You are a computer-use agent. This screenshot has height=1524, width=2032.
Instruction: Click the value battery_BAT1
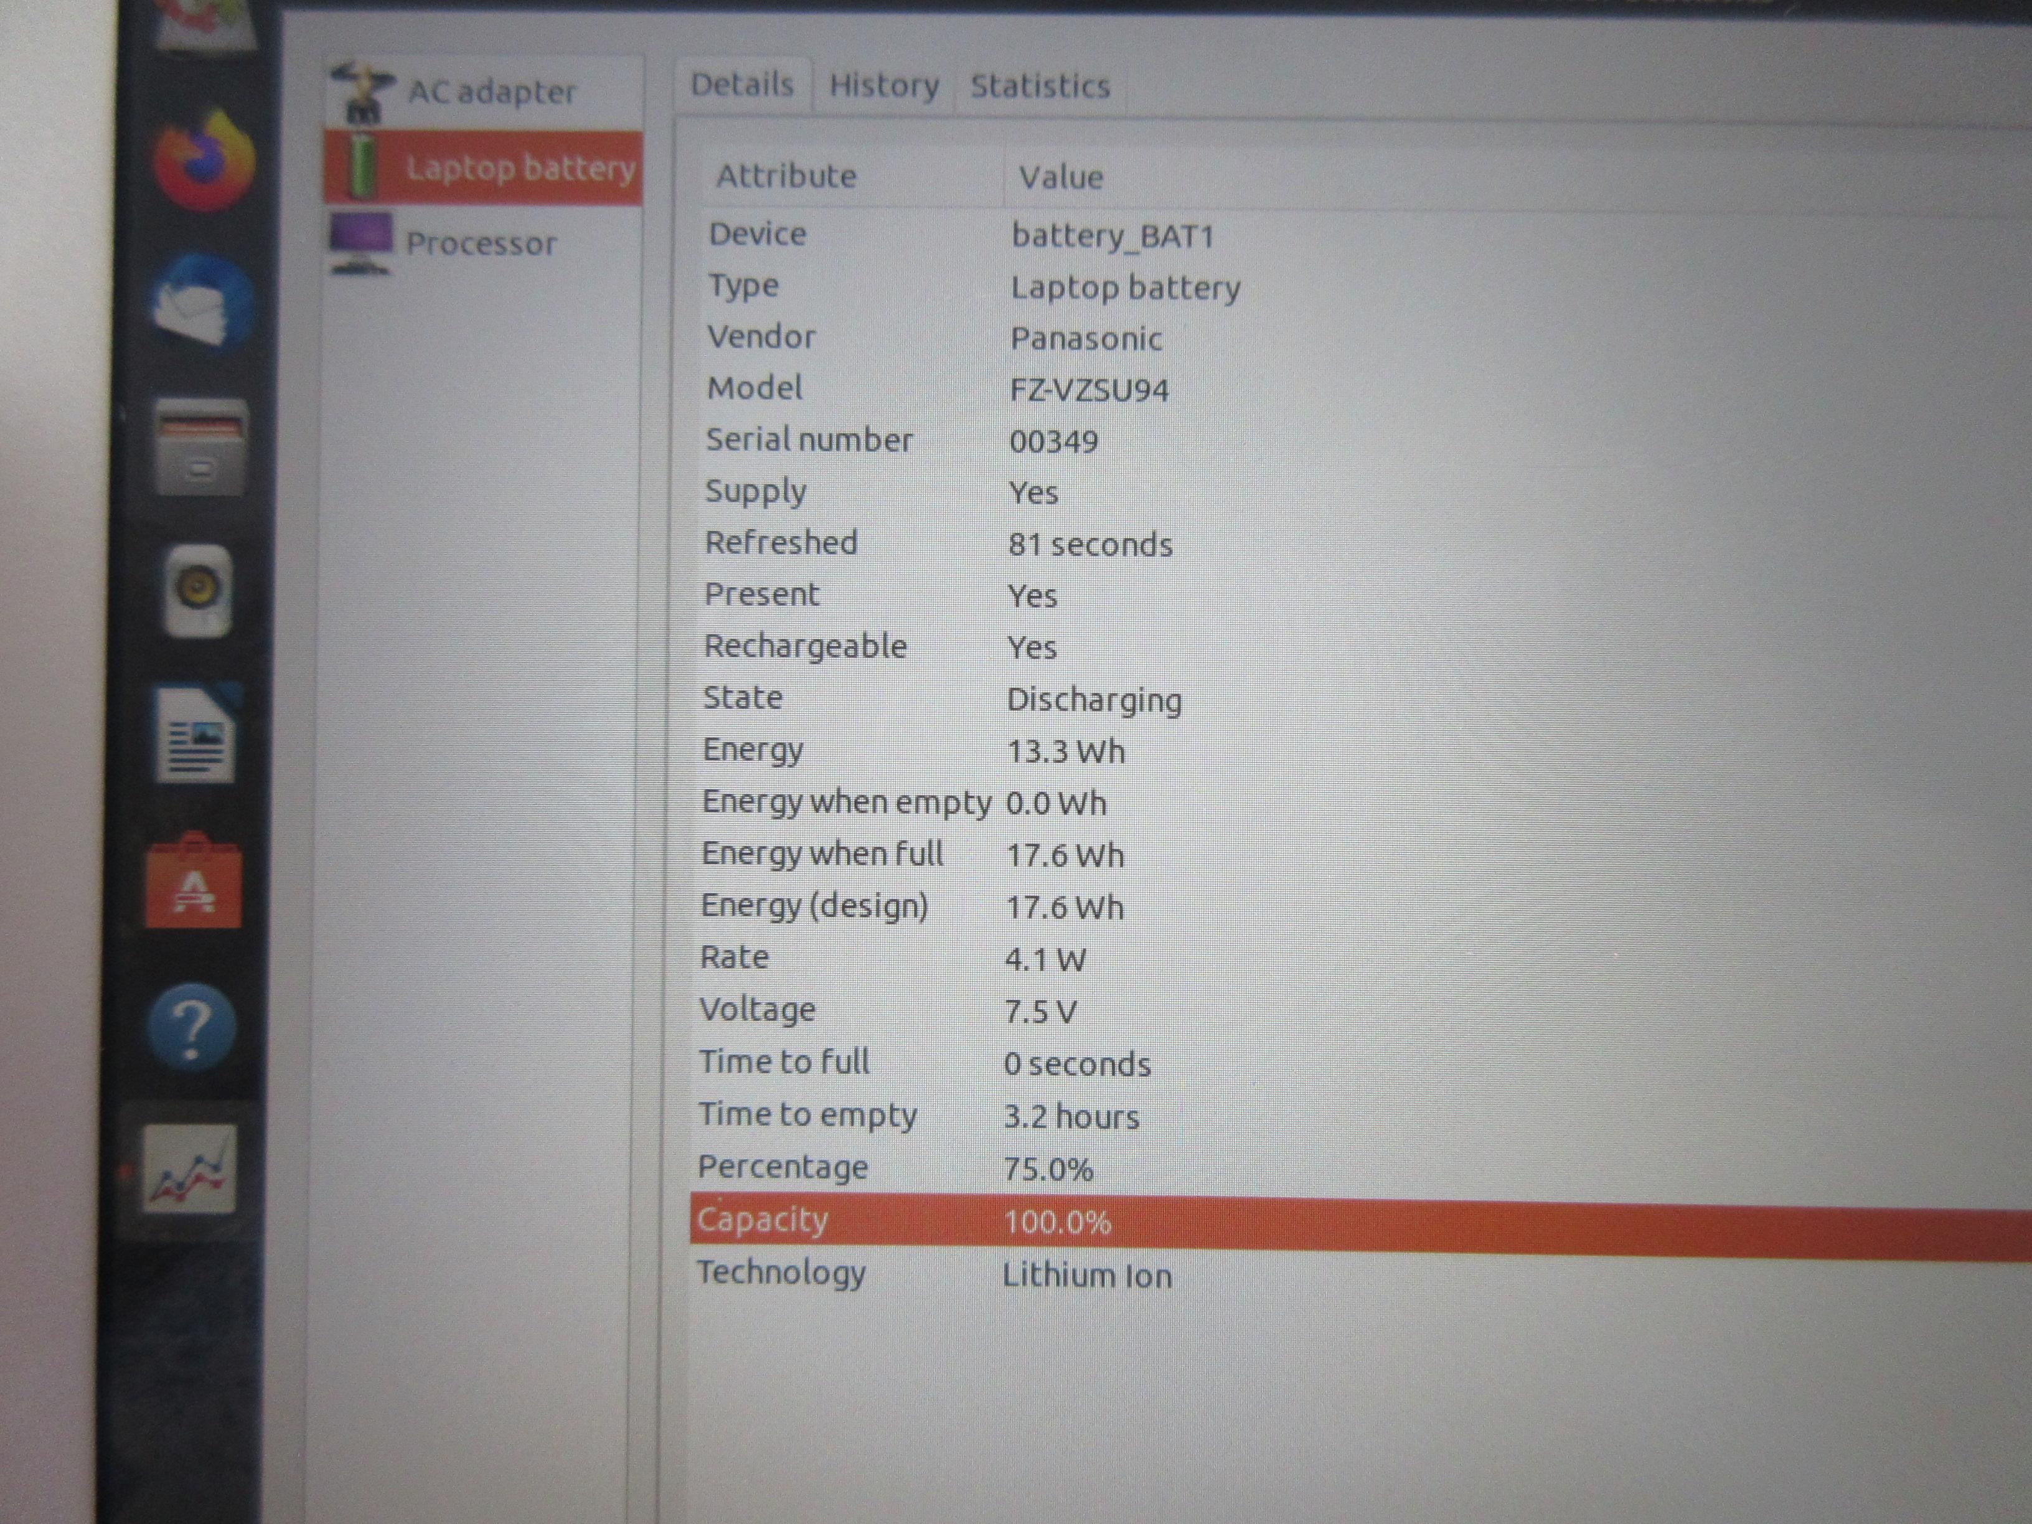click(1112, 236)
